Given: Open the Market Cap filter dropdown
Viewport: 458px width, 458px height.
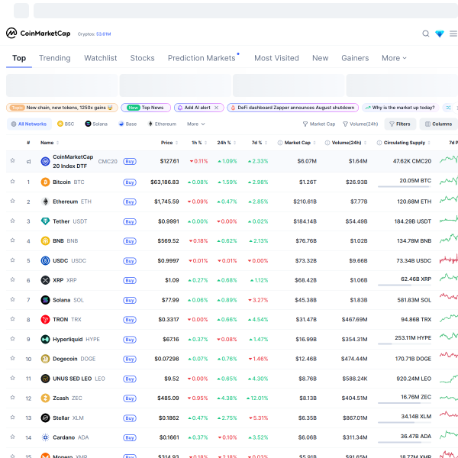Looking at the screenshot, I should pos(319,124).
